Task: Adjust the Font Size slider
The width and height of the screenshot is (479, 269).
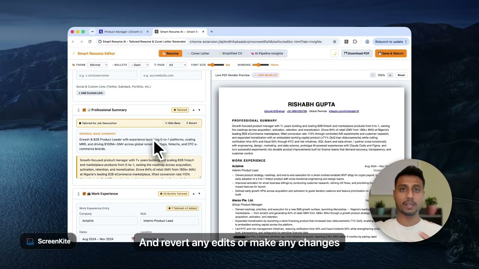Action: (215, 65)
